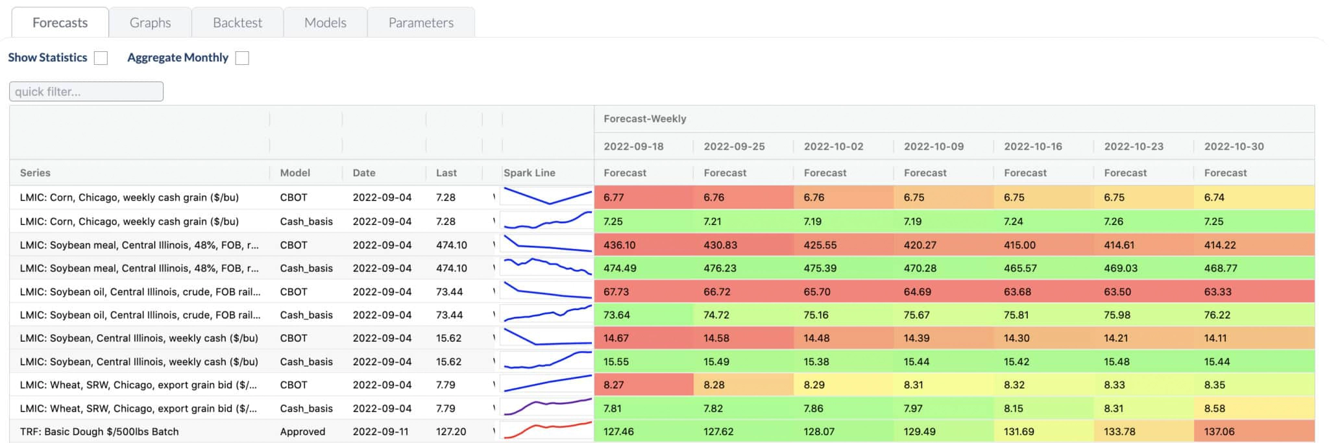
Task: Open the Soybean meal Cash_basis sparkline
Action: click(547, 267)
